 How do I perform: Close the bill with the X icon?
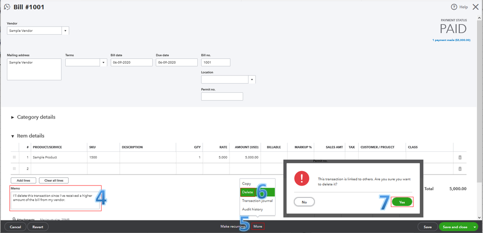(476, 7)
